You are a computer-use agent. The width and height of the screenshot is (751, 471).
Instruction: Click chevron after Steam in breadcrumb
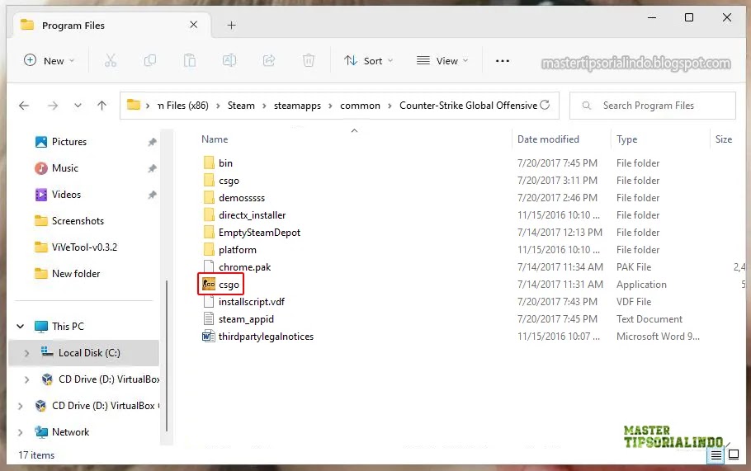click(264, 106)
